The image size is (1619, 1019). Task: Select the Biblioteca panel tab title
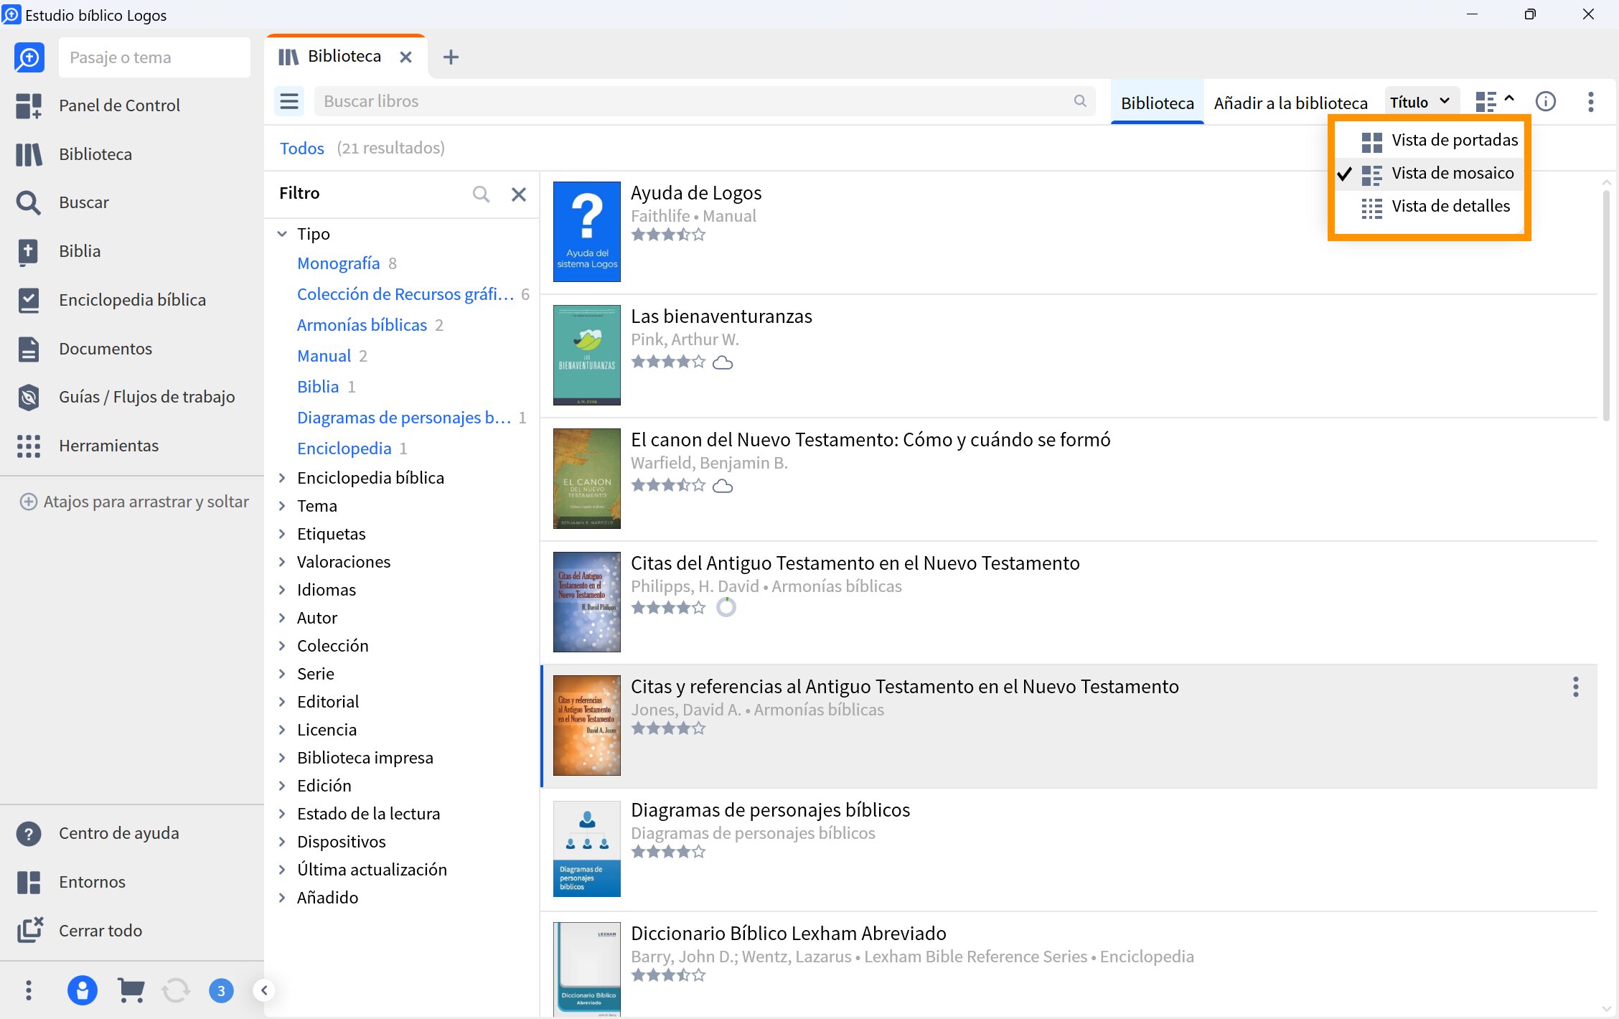pos(344,56)
